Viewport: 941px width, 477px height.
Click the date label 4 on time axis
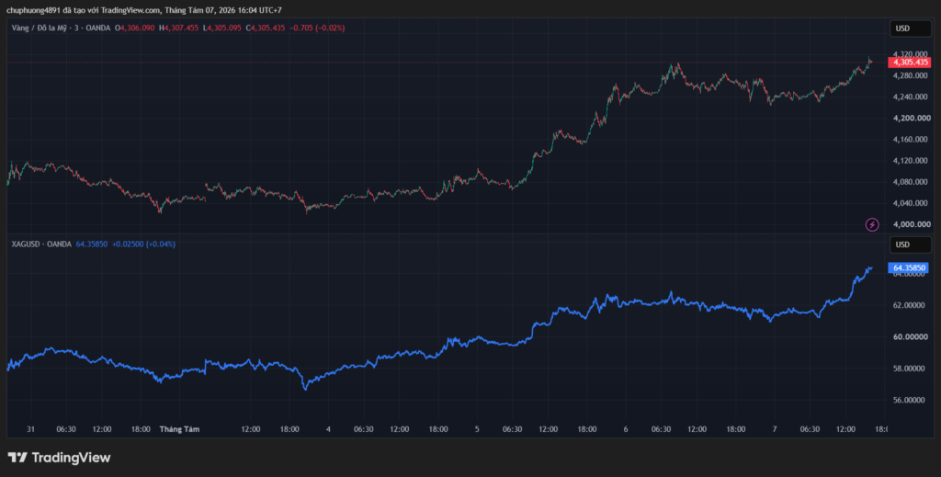[328, 429]
